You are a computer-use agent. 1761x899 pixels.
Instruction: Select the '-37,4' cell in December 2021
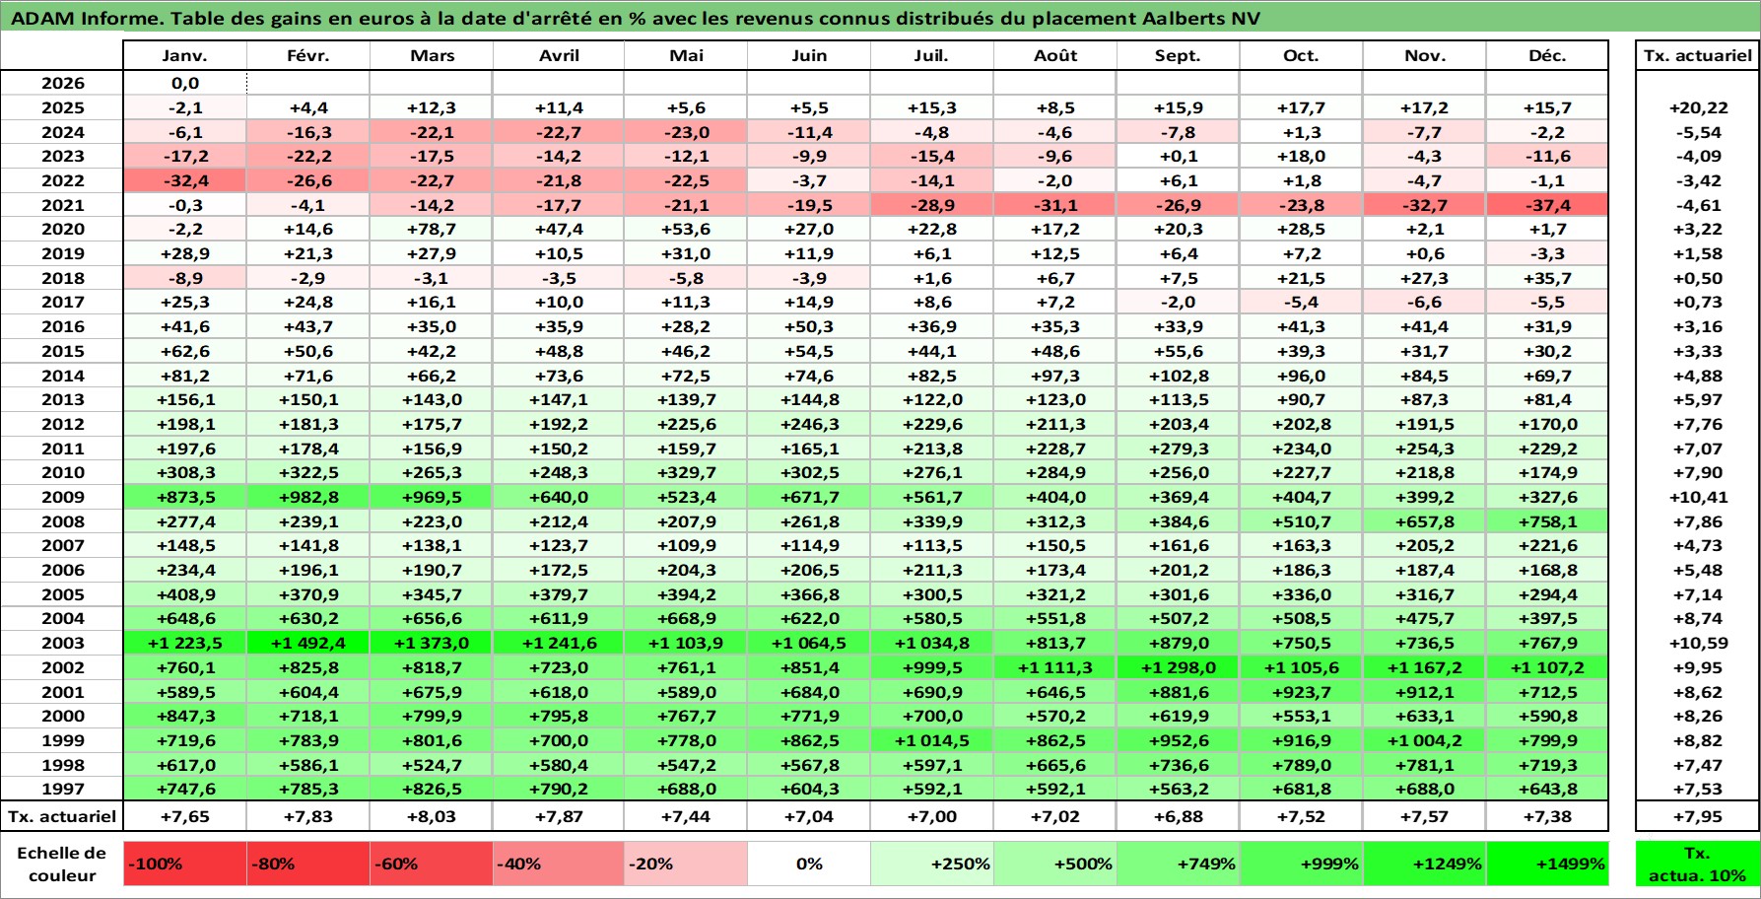[1547, 205]
